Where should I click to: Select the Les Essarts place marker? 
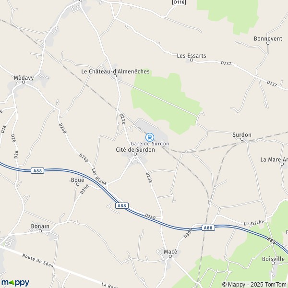click(192, 60)
